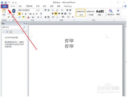Click the Format Painter brush icon
Image resolution: width=127 pixels, height=97 pixels.
tap(8, 17)
